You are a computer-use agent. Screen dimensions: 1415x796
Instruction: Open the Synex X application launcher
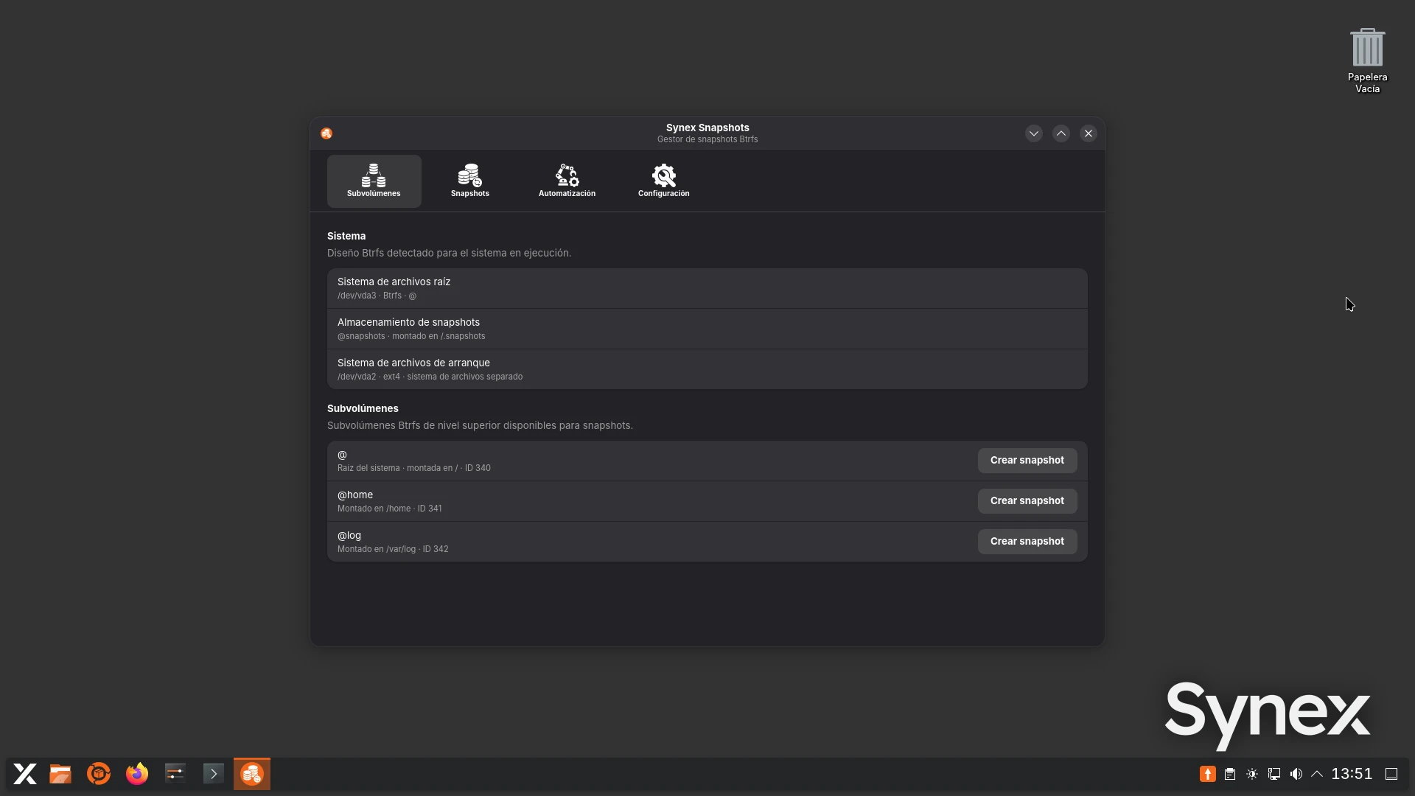click(25, 774)
